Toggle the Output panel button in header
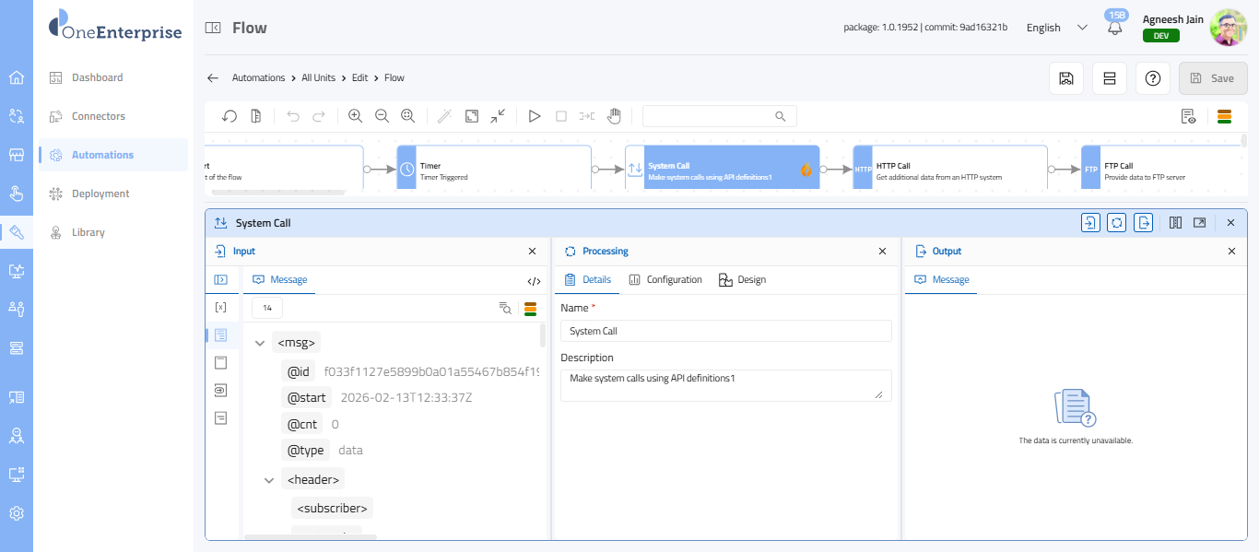This screenshot has width=1259, height=552. [x=1143, y=222]
